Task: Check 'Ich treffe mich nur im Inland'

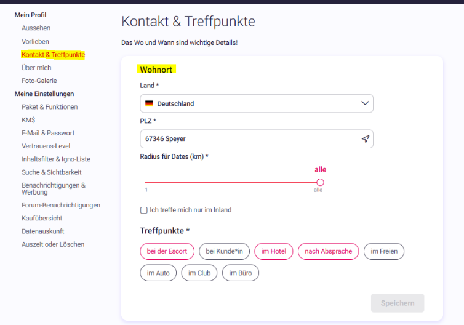Action: click(x=144, y=210)
